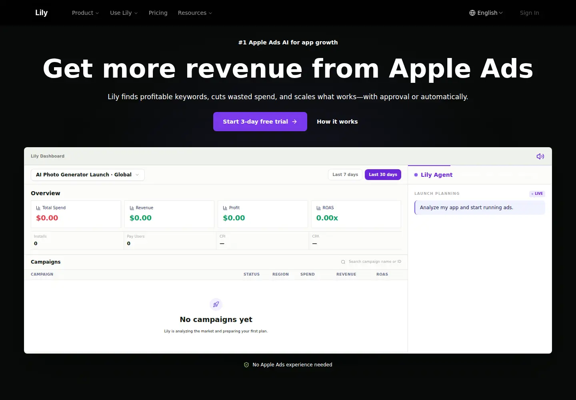Click the ROAS column header in Campaigns table

pos(382,274)
